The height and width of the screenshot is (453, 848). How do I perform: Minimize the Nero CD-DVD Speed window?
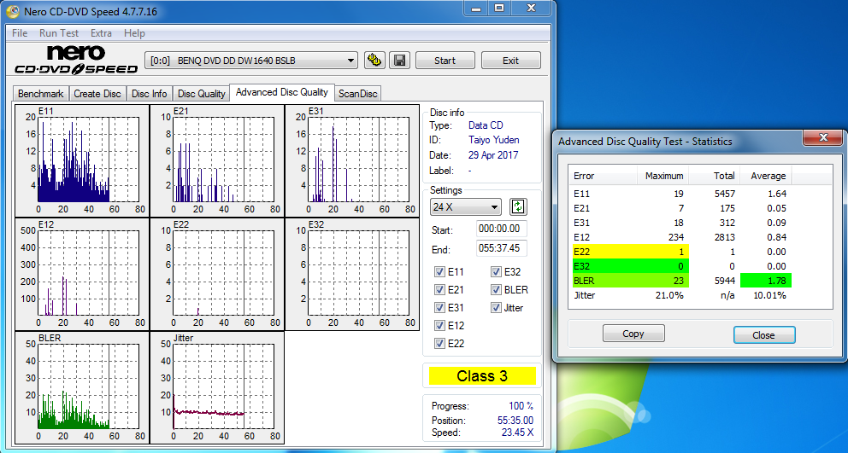click(476, 8)
